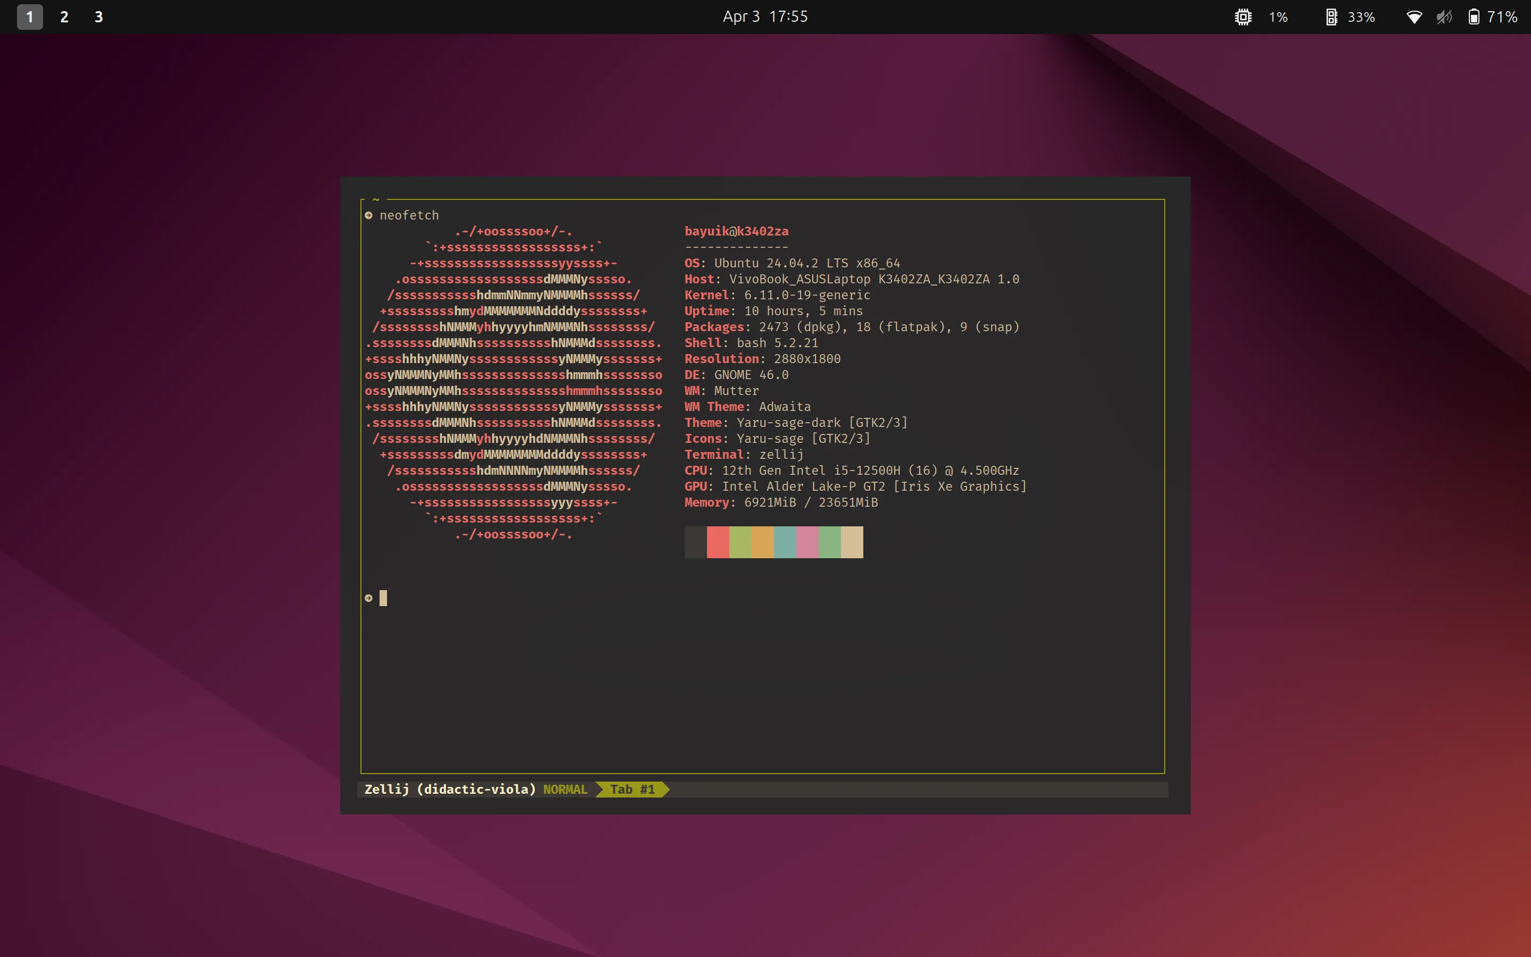Click the sage green palette swatch
This screenshot has height=957, width=1531.
pos(829,542)
